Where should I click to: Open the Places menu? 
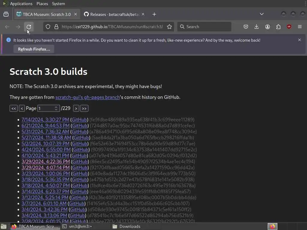tap(42, 4)
